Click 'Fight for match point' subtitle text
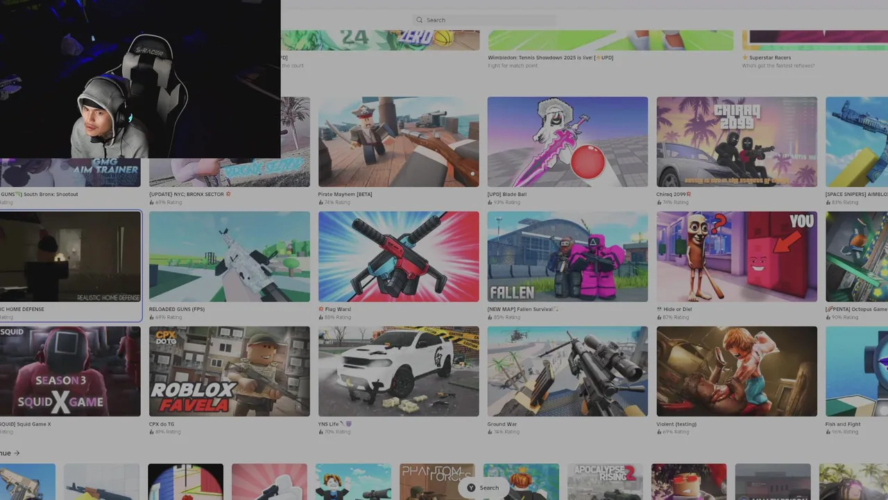 (x=513, y=66)
